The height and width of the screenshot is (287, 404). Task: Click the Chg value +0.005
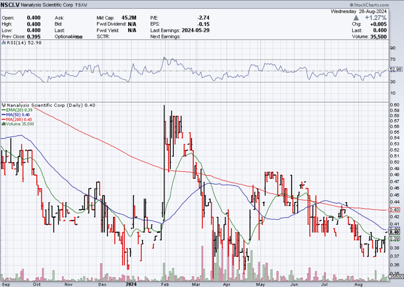[x=378, y=24]
